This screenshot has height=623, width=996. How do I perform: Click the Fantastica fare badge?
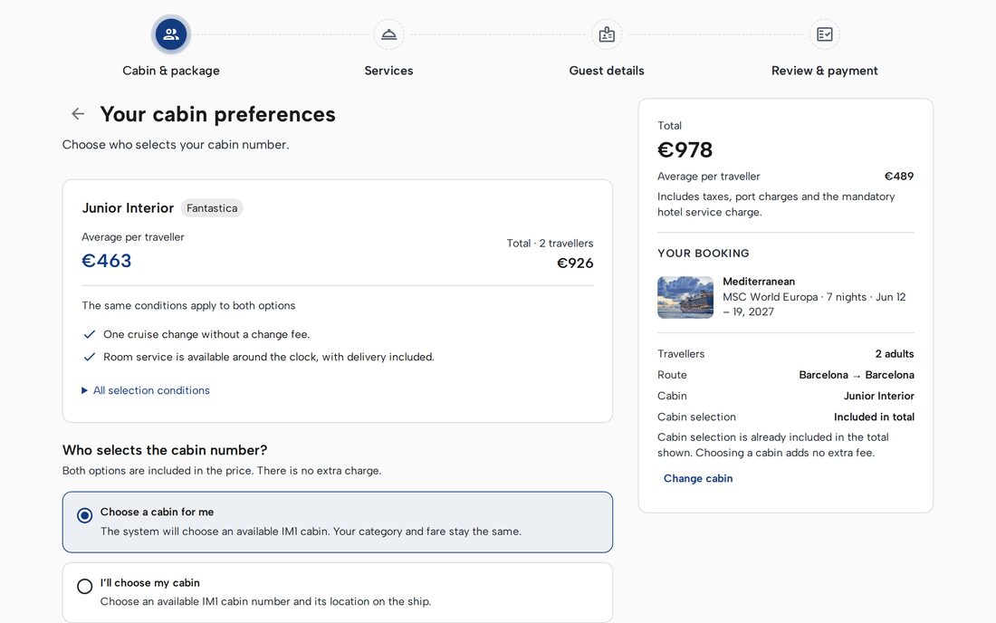212,208
